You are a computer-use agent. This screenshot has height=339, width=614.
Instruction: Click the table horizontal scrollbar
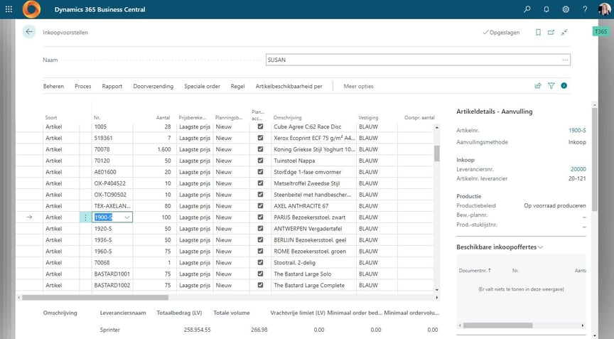95,298
